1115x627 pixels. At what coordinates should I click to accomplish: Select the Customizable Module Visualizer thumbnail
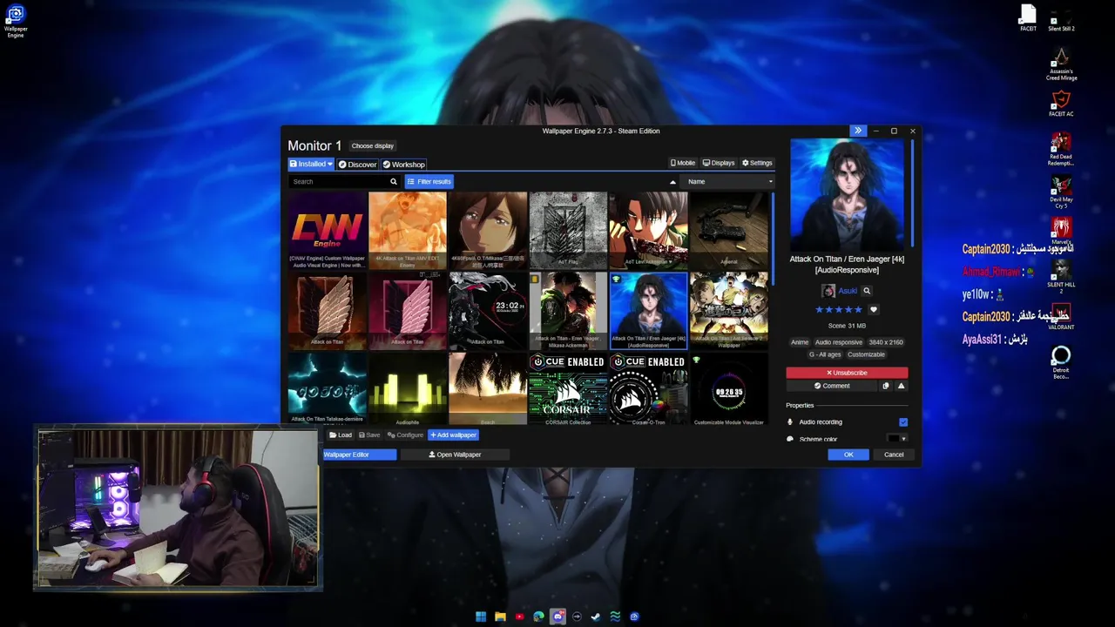pos(728,389)
